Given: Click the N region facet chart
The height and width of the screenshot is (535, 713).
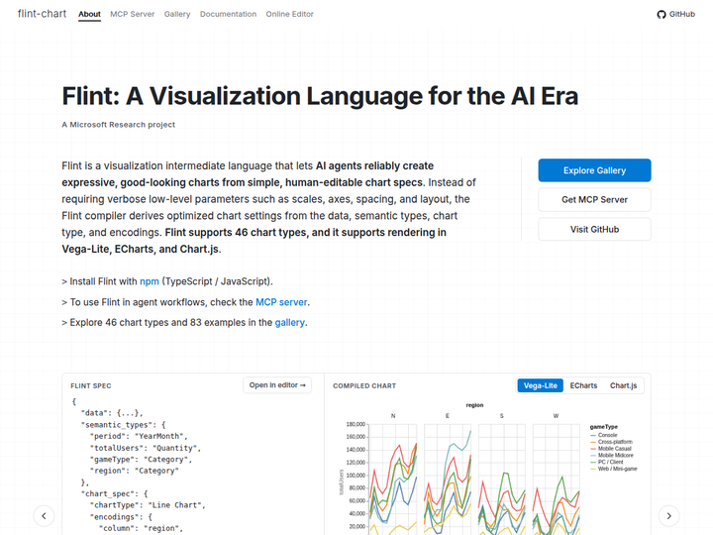Looking at the screenshot, I should pyautogui.click(x=393, y=480).
